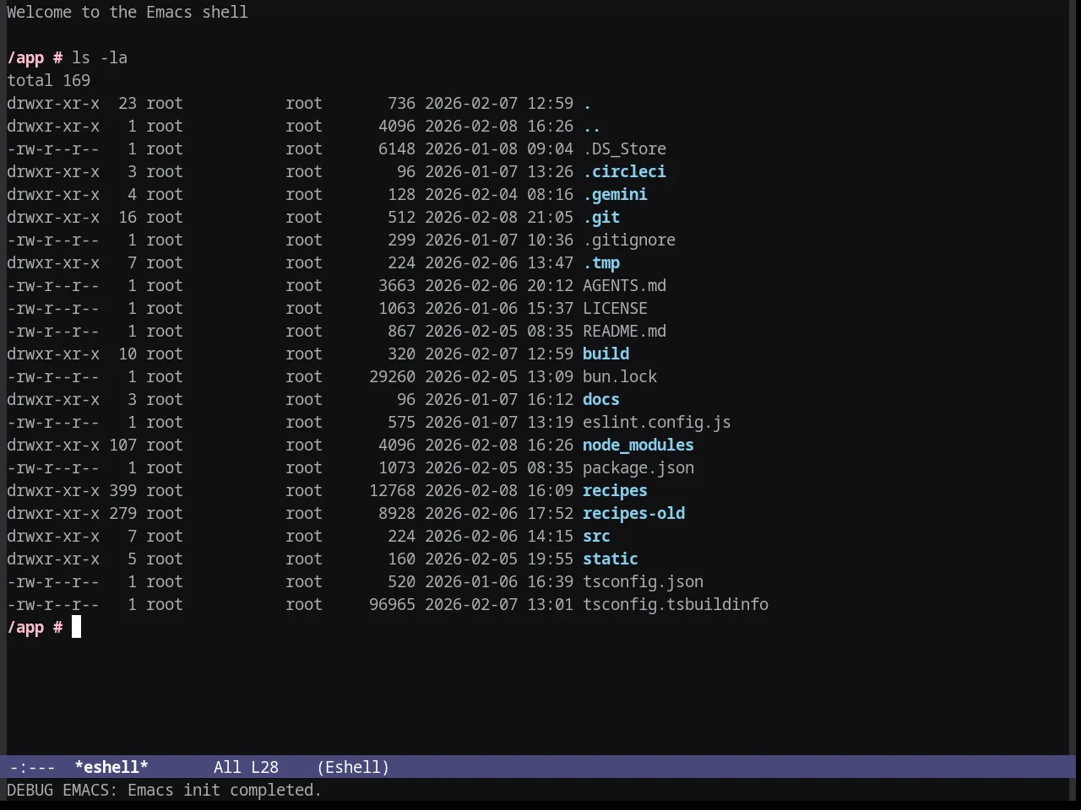Image resolution: width=1081 pixels, height=810 pixels.
Task: Click the size 6148 in .DS_Store row
Action: pyautogui.click(x=397, y=148)
